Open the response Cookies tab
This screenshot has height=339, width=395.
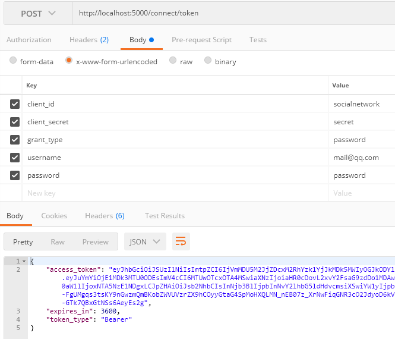54,216
